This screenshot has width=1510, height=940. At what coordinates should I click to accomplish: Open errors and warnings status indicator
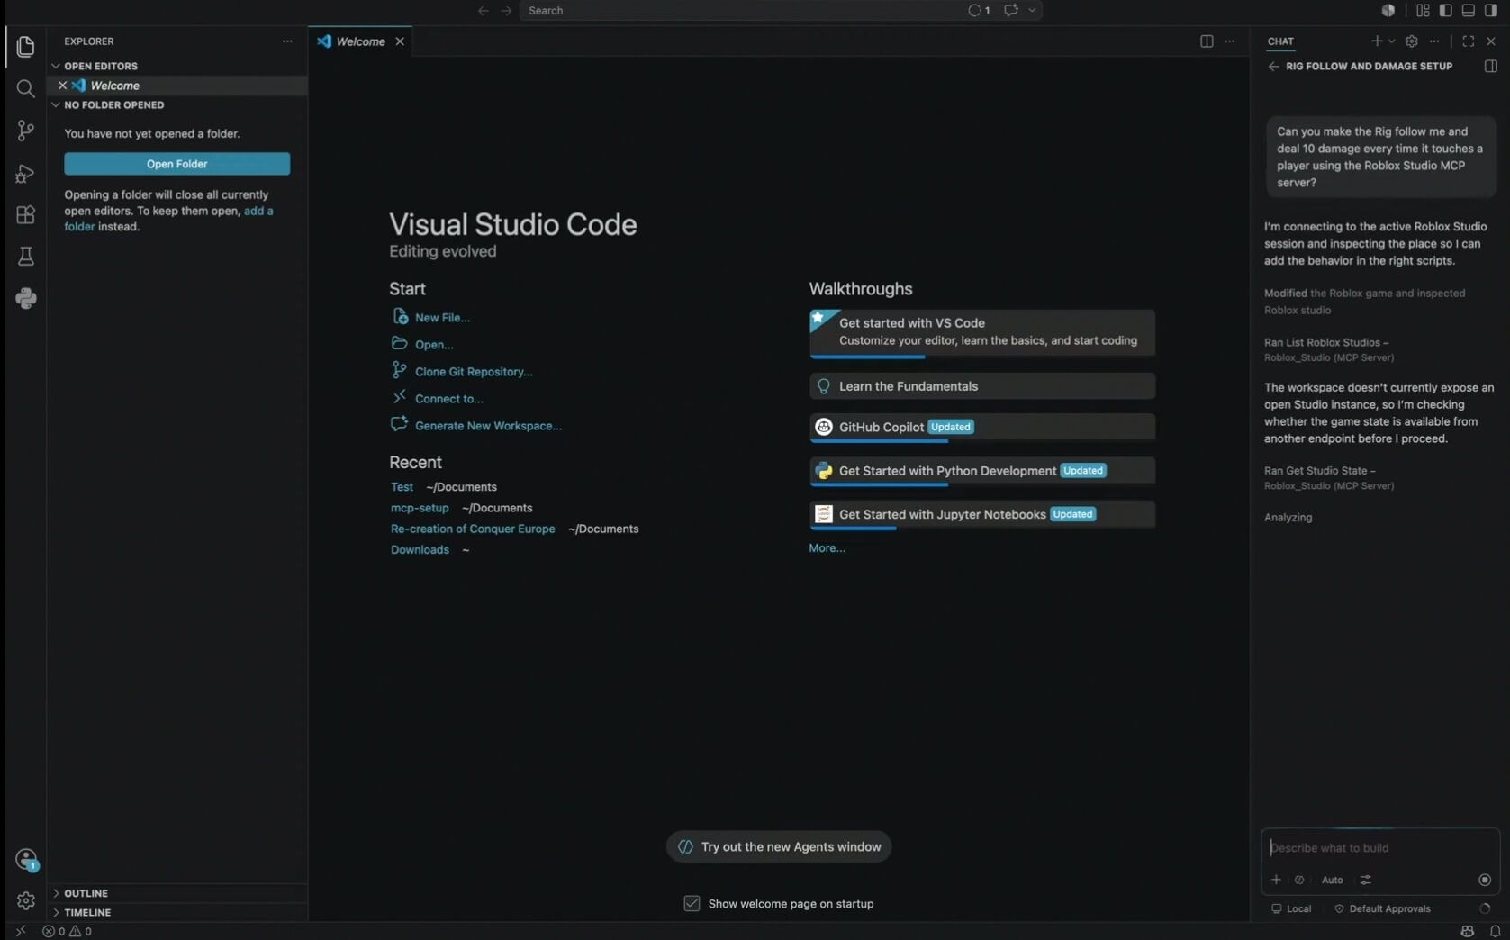click(x=67, y=931)
